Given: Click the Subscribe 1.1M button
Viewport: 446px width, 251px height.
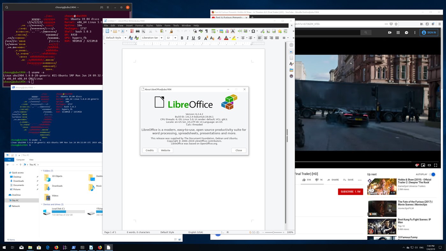Looking at the screenshot, I should [x=350, y=192].
